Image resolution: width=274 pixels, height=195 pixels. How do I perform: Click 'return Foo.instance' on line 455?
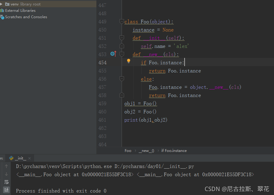175,71
